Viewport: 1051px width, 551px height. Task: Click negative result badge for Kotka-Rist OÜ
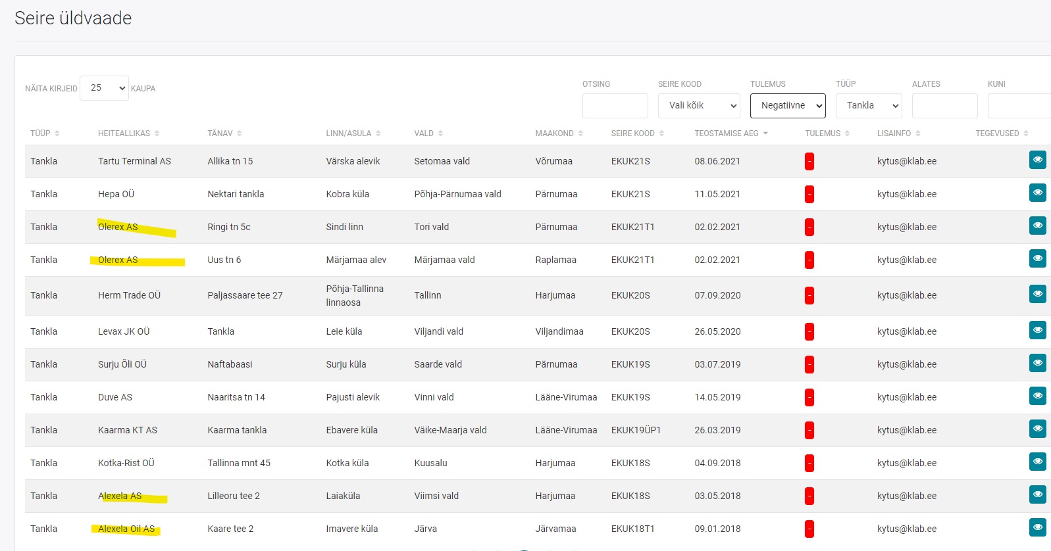(809, 463)
